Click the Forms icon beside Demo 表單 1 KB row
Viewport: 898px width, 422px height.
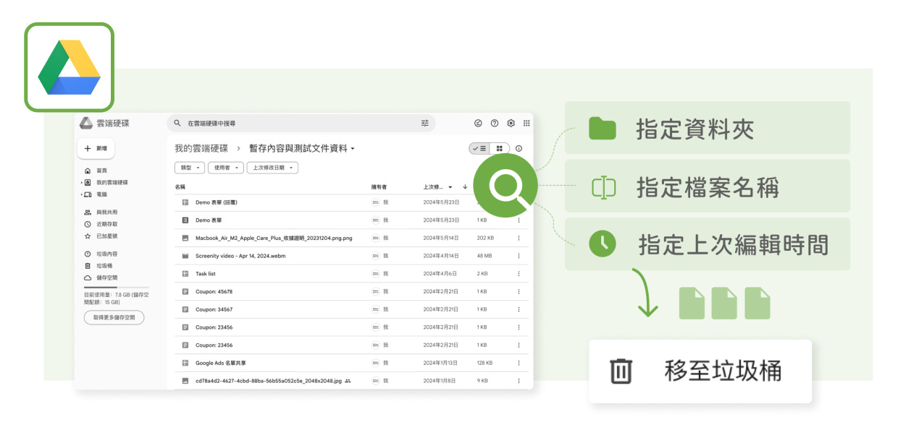(x=185, y=220)
